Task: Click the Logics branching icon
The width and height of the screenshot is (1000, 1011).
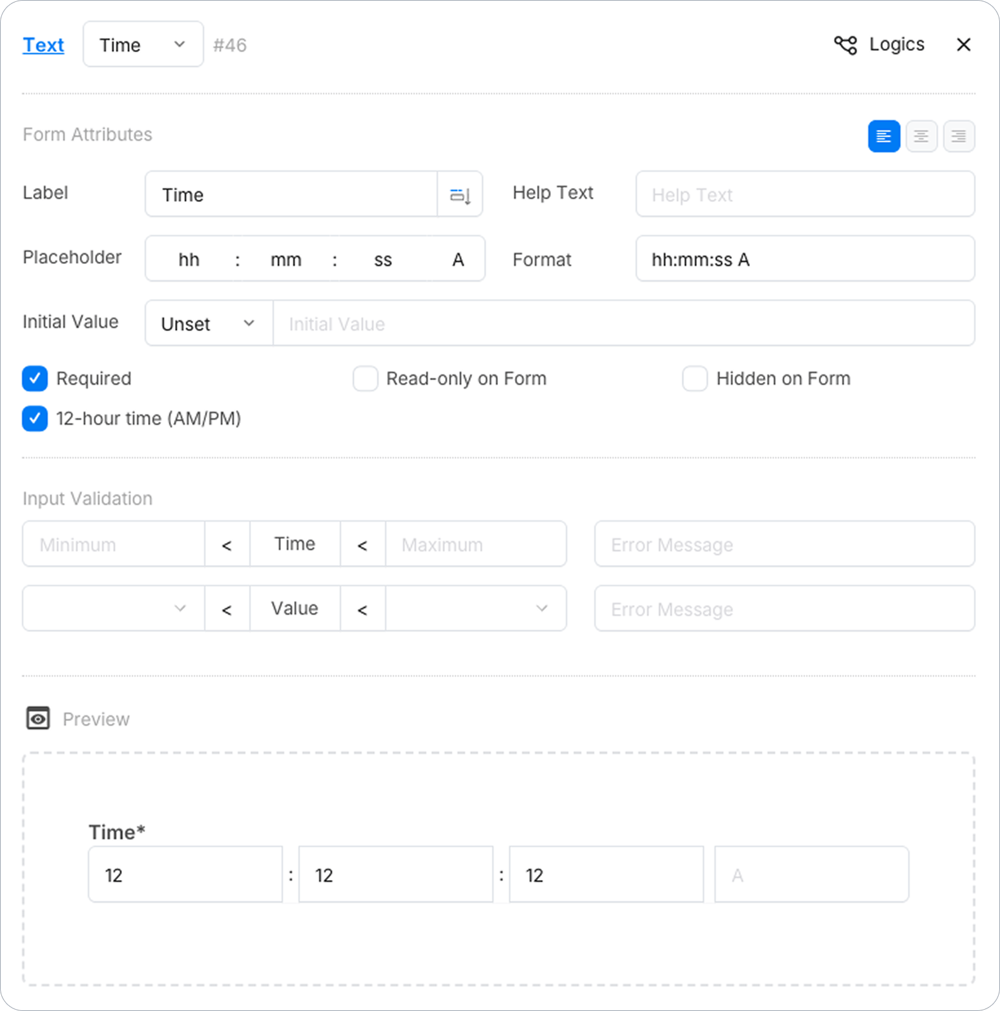Action: pos(845,45)
